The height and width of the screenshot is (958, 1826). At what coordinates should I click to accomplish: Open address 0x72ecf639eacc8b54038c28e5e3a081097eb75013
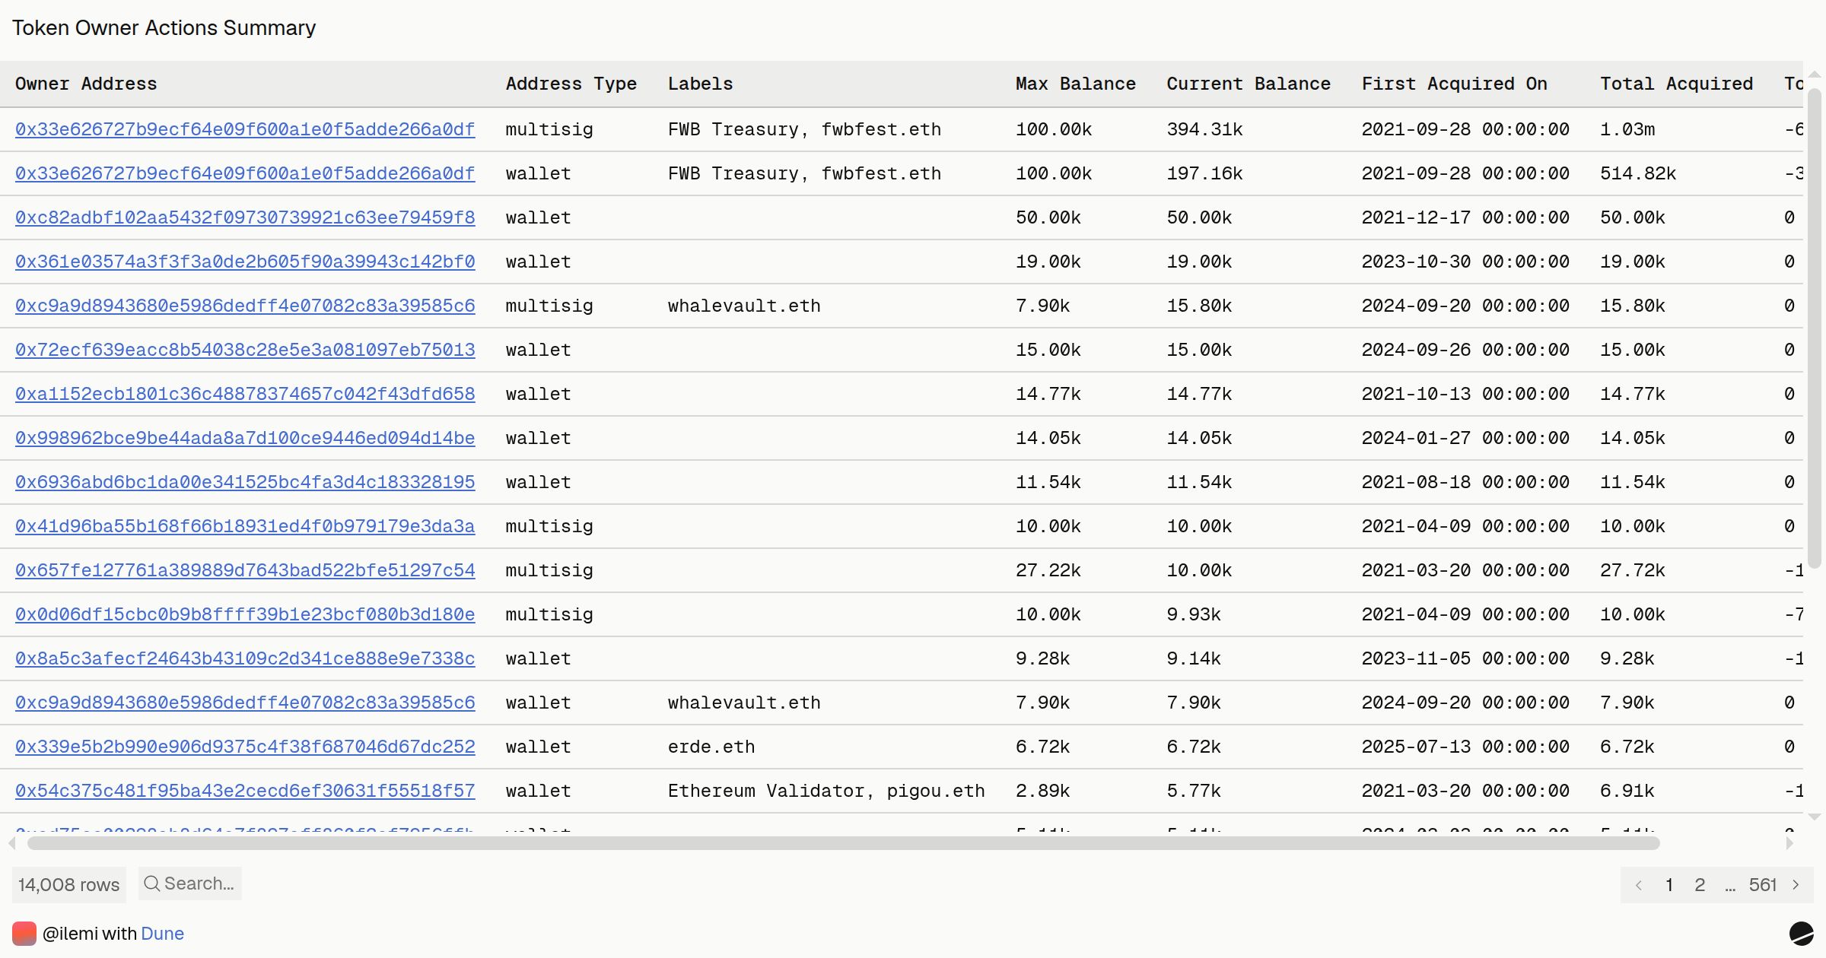tap(245, 350)
